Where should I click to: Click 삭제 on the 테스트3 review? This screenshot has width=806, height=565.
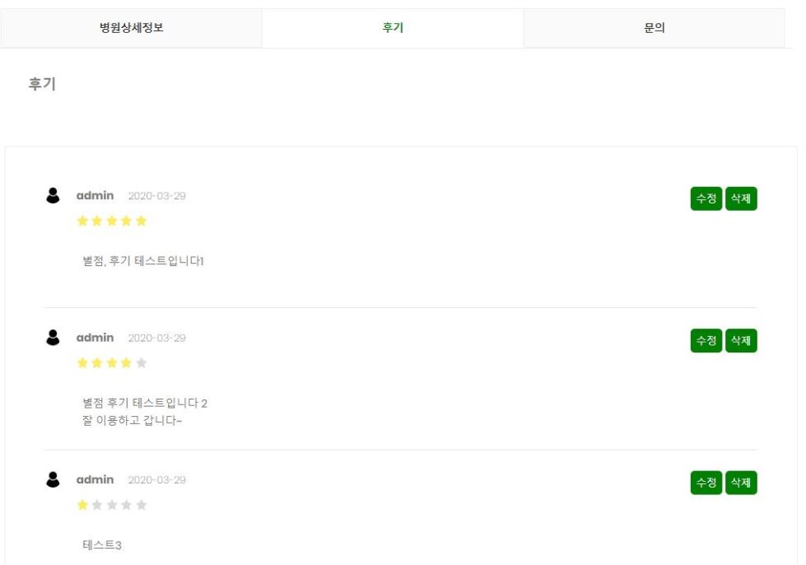(x=741, y=483)
